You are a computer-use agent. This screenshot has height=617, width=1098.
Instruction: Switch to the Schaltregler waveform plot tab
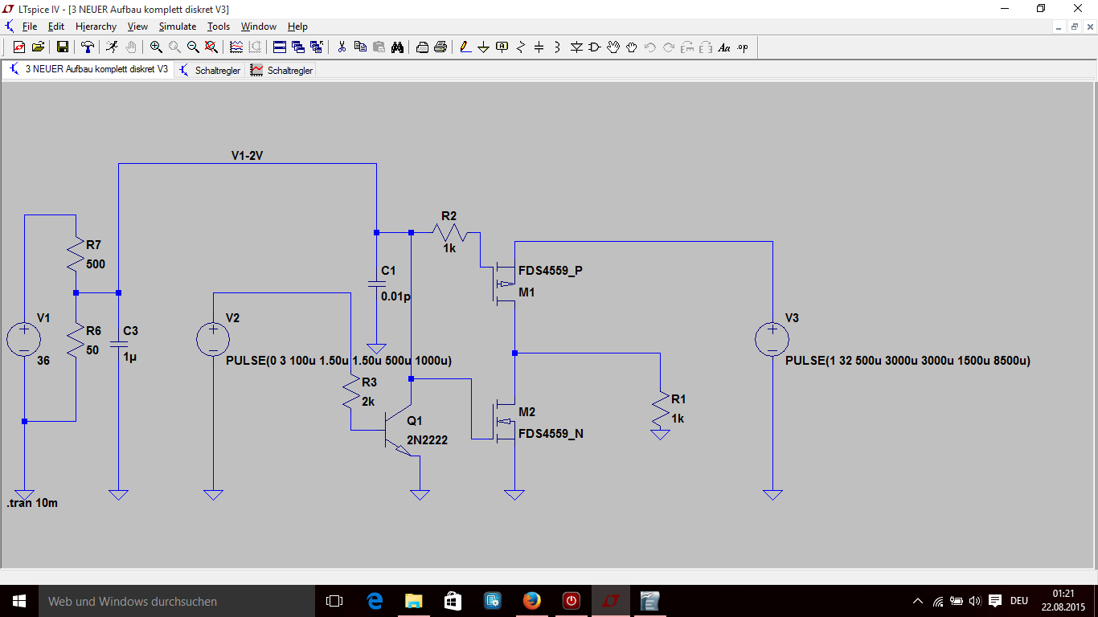pos(281,70)
